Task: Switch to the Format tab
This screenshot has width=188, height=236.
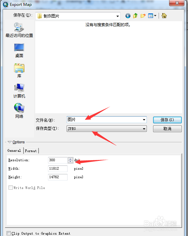Action: (31, 151)
